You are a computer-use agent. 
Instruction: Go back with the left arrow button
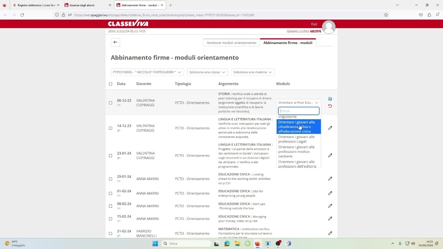point(115,42)
